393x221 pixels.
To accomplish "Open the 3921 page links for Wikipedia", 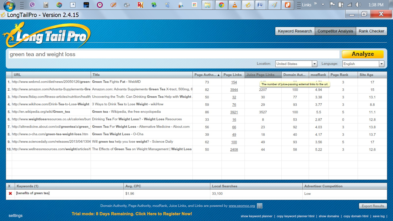I will (234, 112).
